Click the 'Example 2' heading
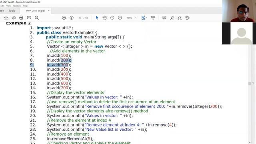The height and width of the screenshot is (144, 256). (18, 23)
